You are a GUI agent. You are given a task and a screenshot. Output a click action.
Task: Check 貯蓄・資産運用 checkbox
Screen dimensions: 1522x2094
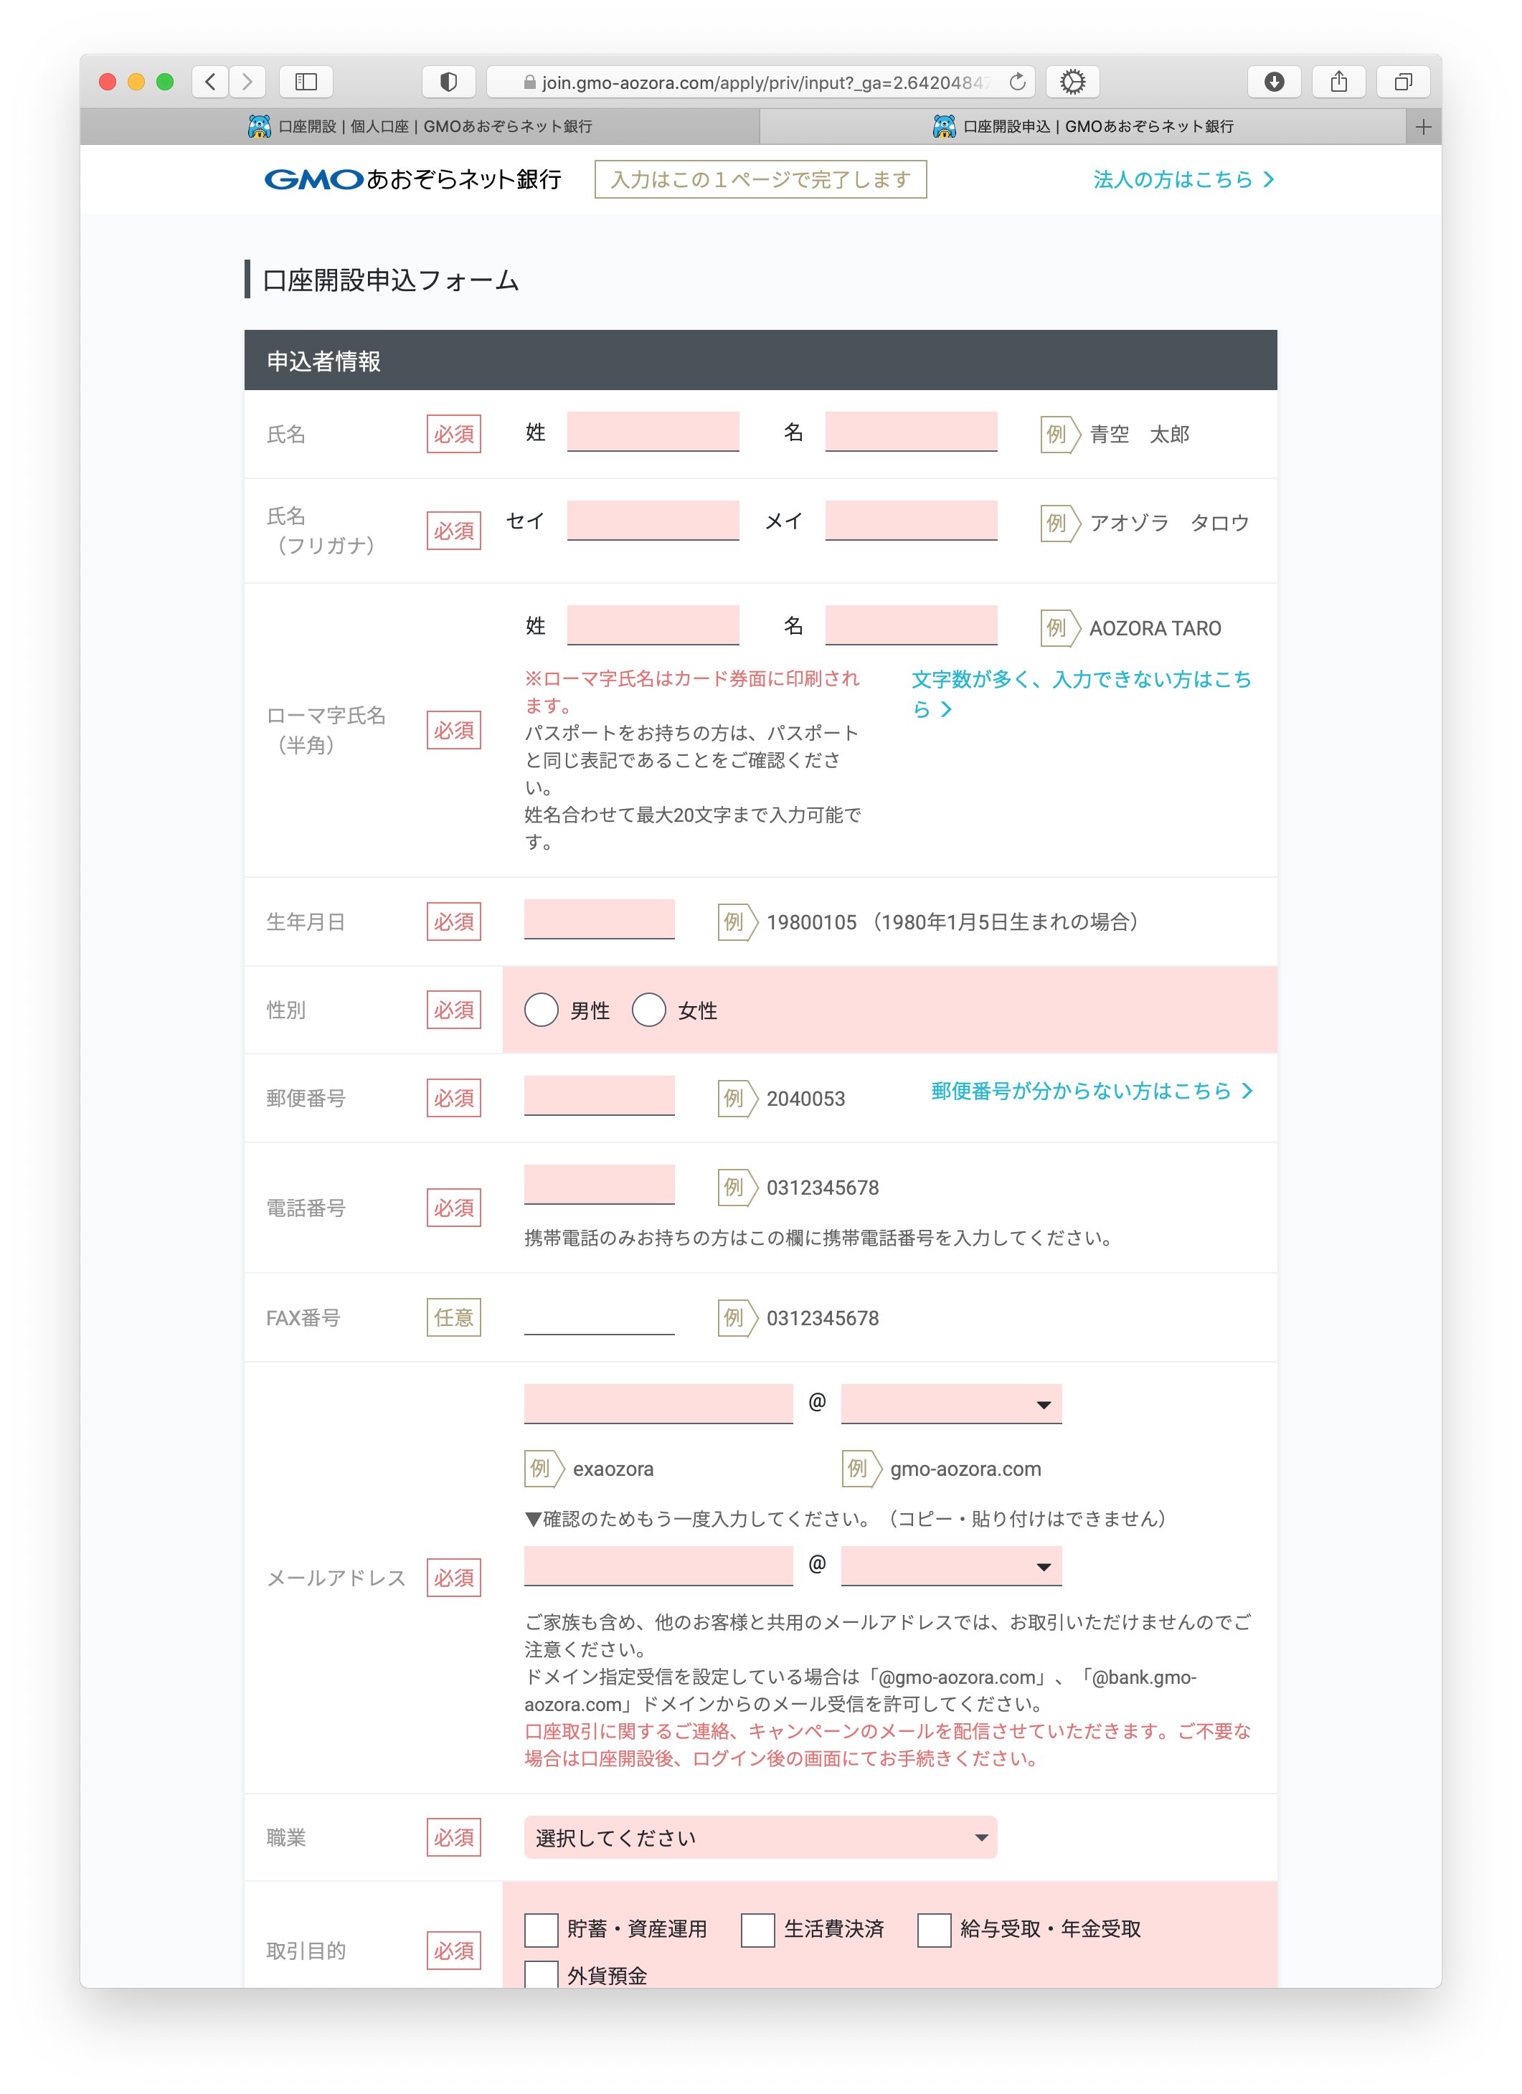542,1930
